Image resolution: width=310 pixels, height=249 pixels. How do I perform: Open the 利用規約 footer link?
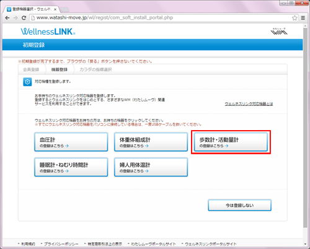28,244
